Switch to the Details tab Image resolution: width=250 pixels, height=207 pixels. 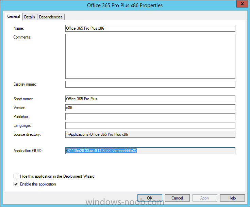[x=30, y=17]
